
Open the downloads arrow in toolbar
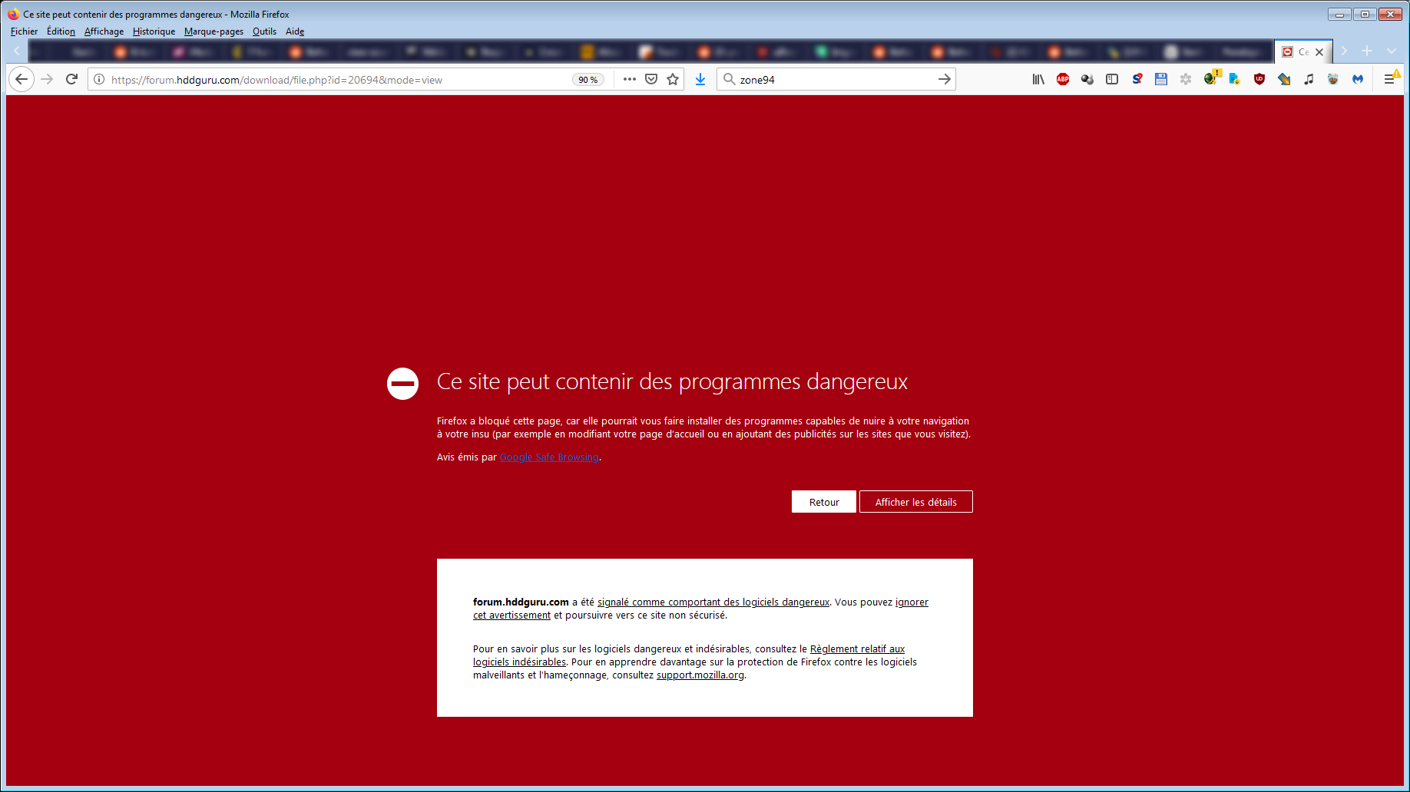(x=700, y=79)
